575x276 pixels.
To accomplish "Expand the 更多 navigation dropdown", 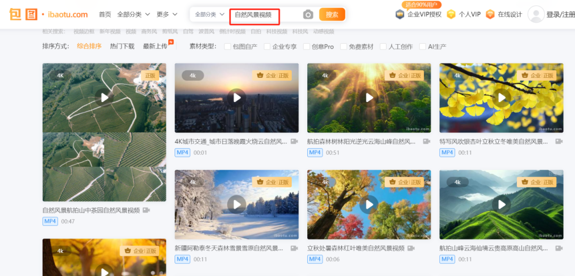I will pyautogui.click(x=167, y=15).
